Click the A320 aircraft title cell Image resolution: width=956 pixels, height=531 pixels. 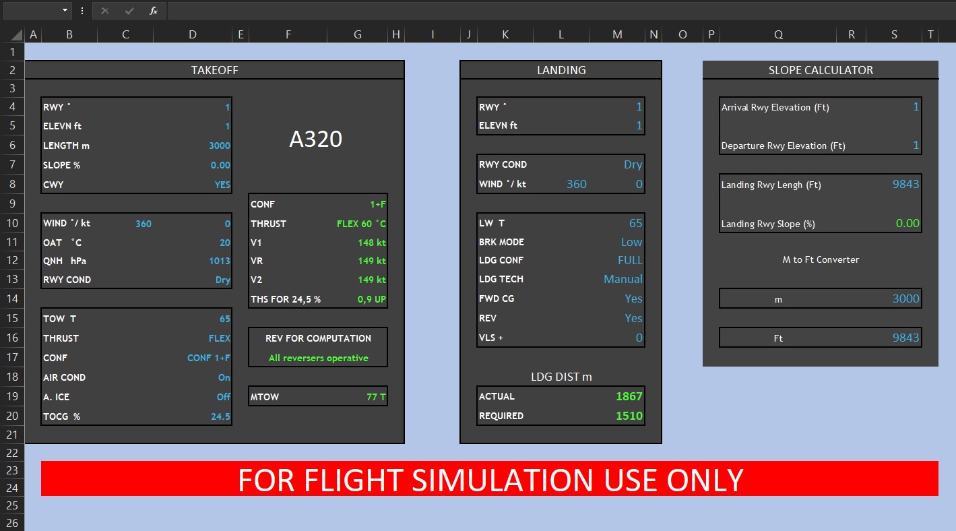coord(316,139)
